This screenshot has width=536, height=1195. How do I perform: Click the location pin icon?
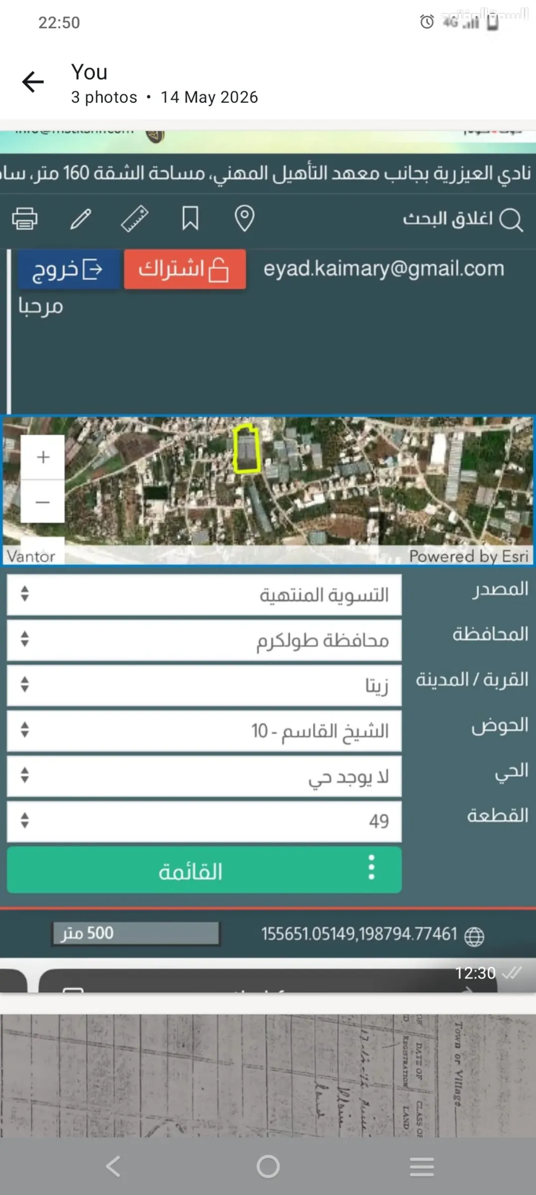point(244,218)
